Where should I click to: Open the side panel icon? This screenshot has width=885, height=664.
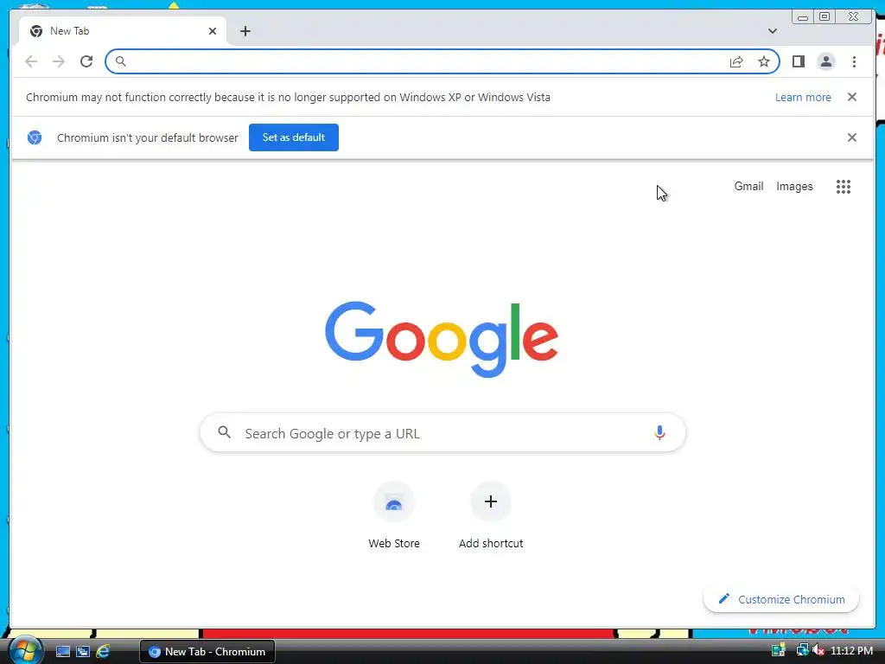click(798, 61)
